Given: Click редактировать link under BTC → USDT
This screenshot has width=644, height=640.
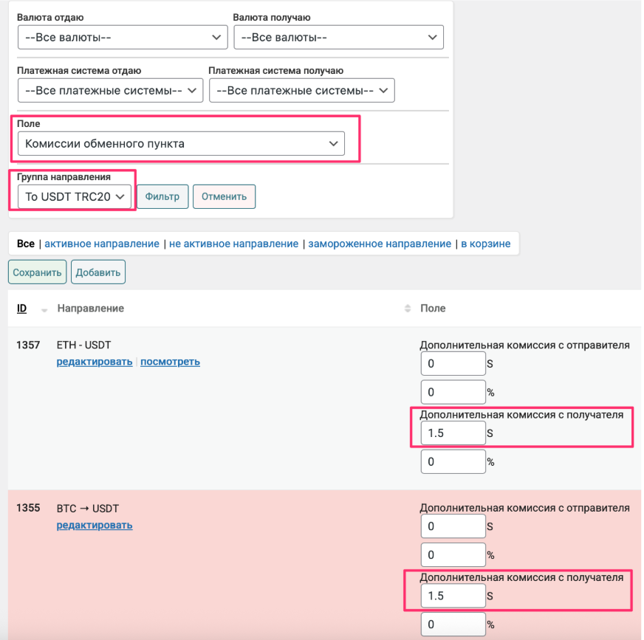Looking at the screenshot, I should coord(95,526).
